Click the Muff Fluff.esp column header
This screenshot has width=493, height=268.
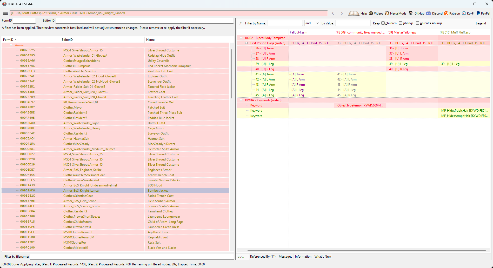[464, 32]
